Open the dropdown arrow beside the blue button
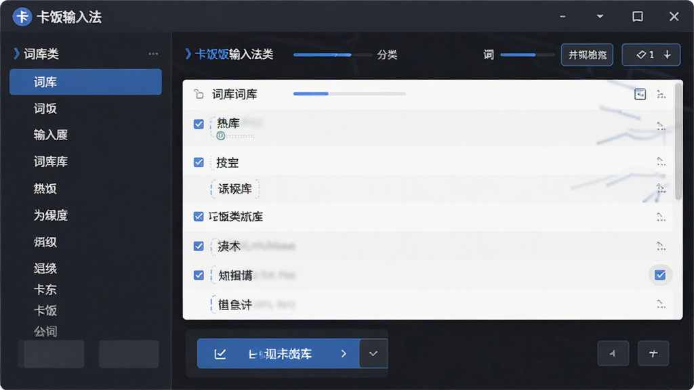The image size is (694, 390). click(373, 353)
